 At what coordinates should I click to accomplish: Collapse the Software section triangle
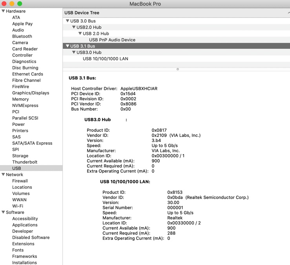coord(3,212)
